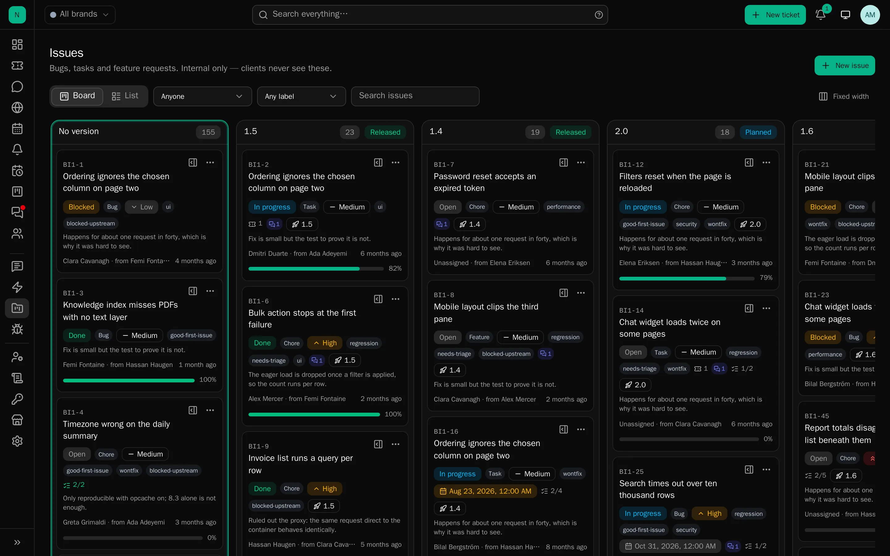Open the All brands dropdown
Image resolution: width=890 pixels, height=556 pixels.
[x=80, y=15]
